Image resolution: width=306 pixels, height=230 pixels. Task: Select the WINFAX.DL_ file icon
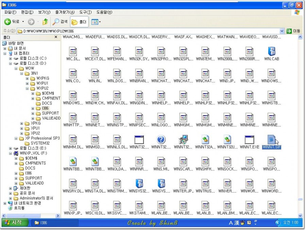pyautogui.click(x=117, y=95)
